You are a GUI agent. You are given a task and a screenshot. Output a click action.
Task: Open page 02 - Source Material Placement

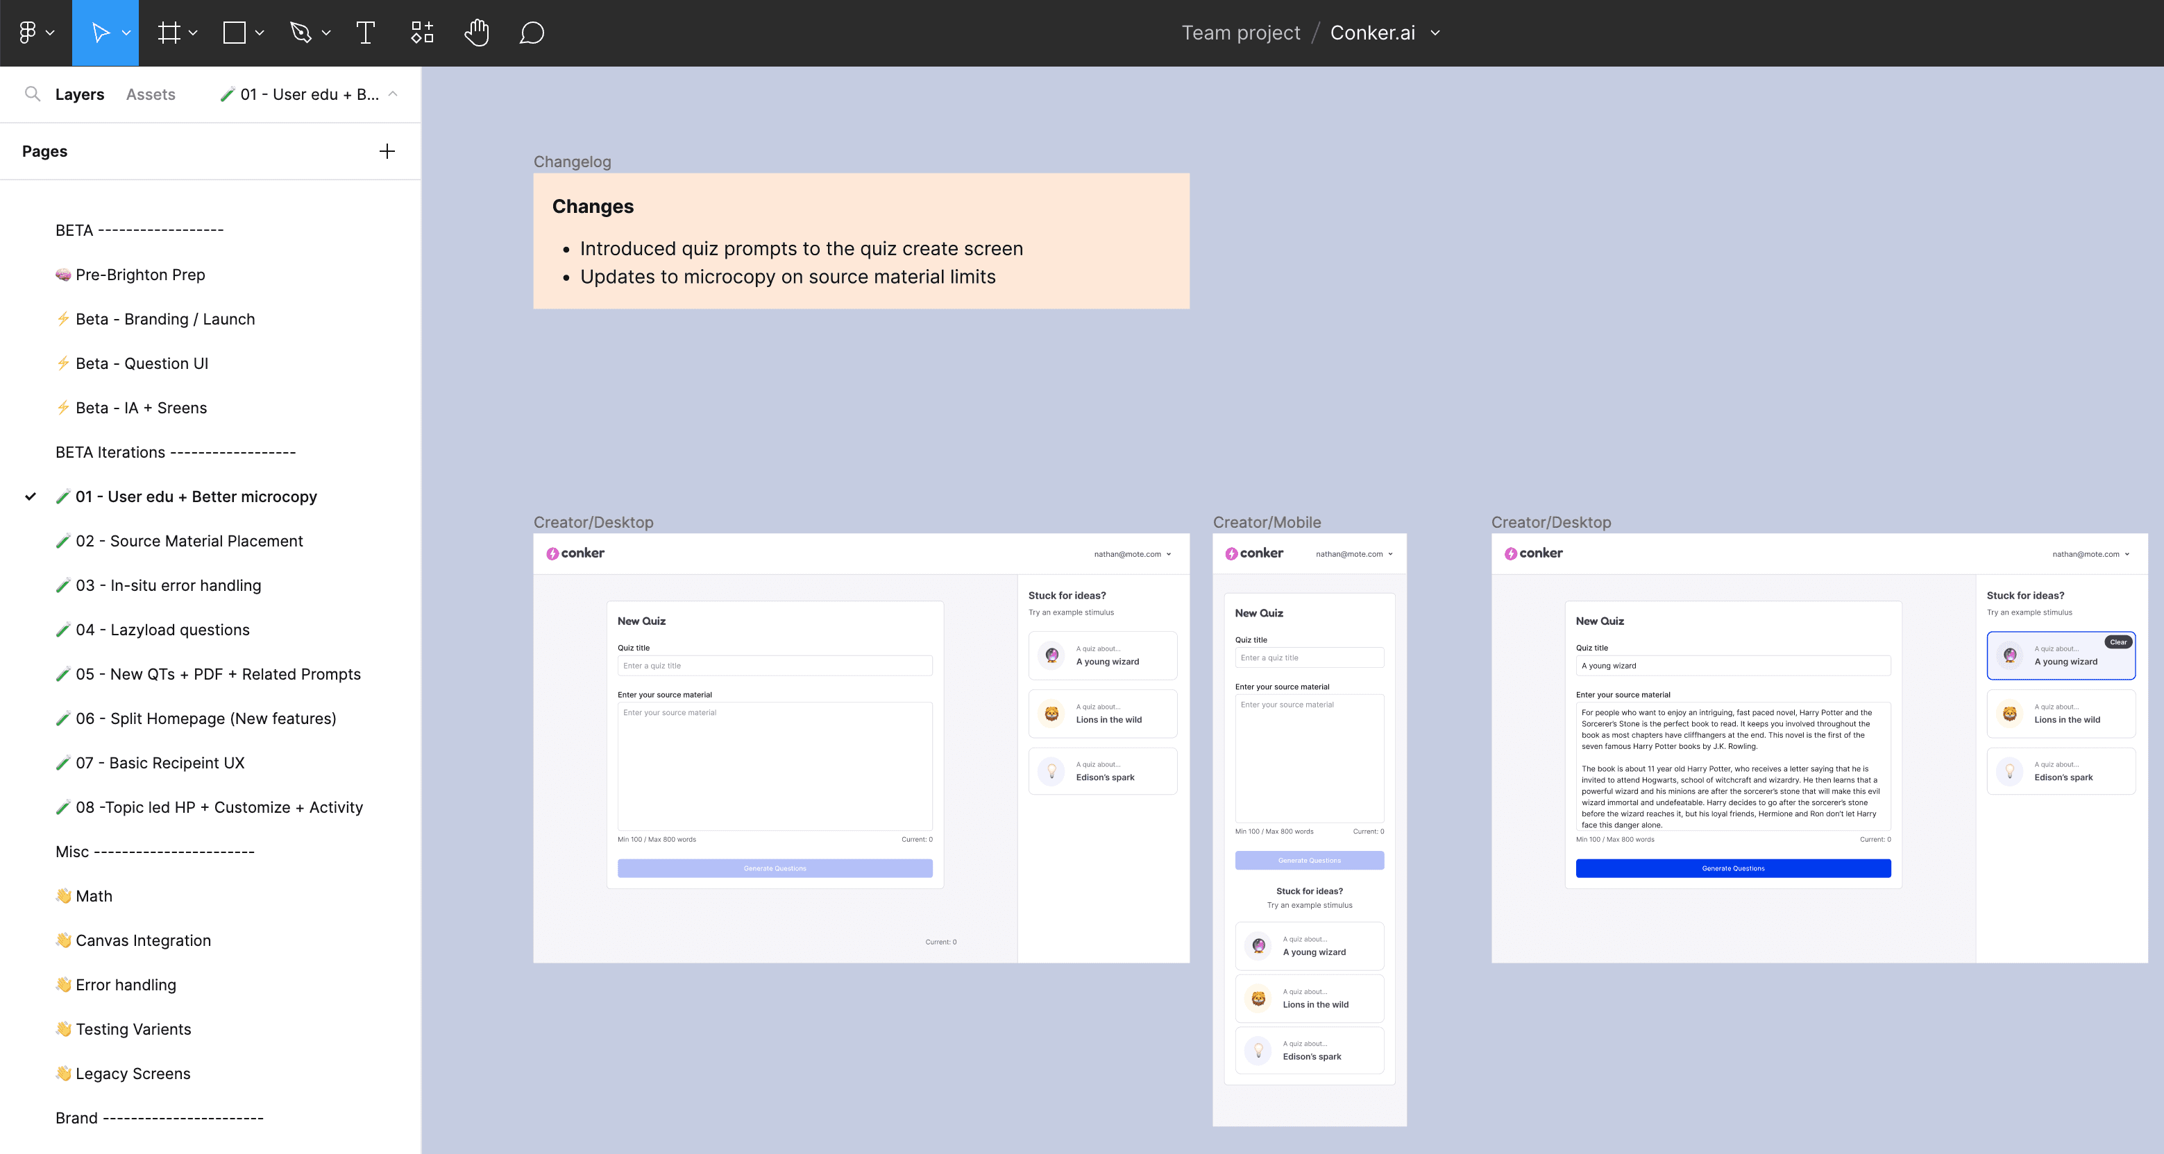click(188, 540)
